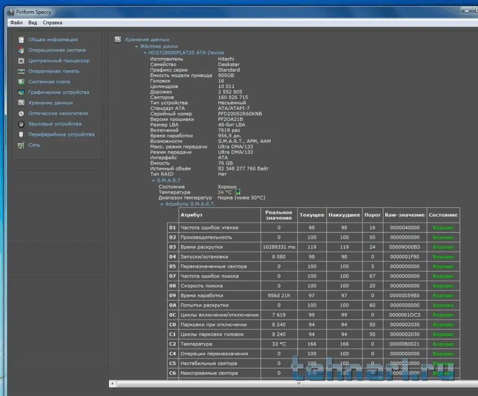Collapse the HDS728080PLAT20 ATA Device node
This screenshot has width=478, height=396.
(145, 53)
